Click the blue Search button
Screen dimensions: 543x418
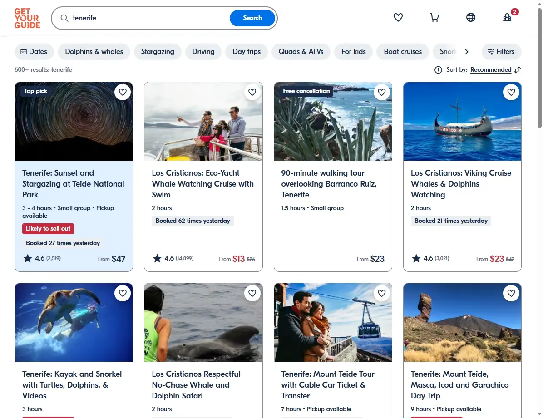point(252,18)
